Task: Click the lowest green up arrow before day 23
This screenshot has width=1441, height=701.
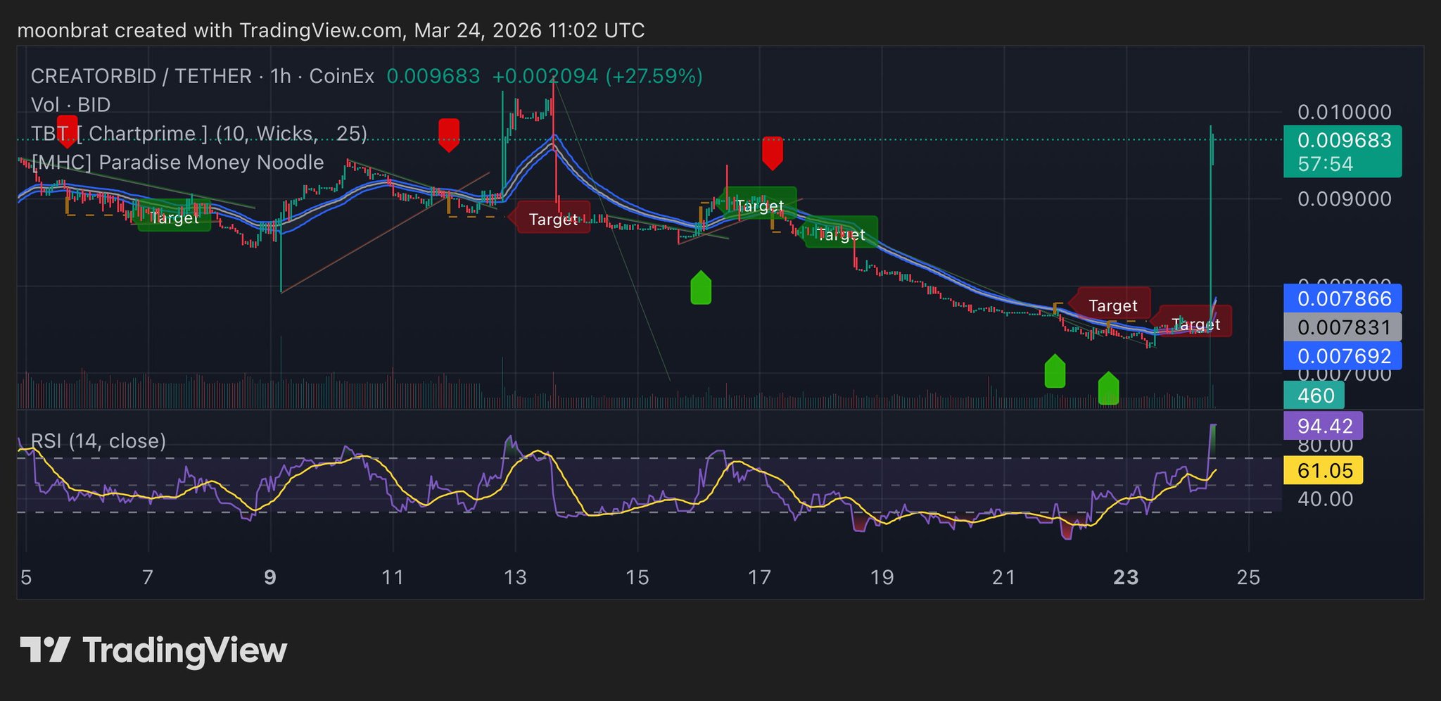Action: click(x=1108, y=389)
